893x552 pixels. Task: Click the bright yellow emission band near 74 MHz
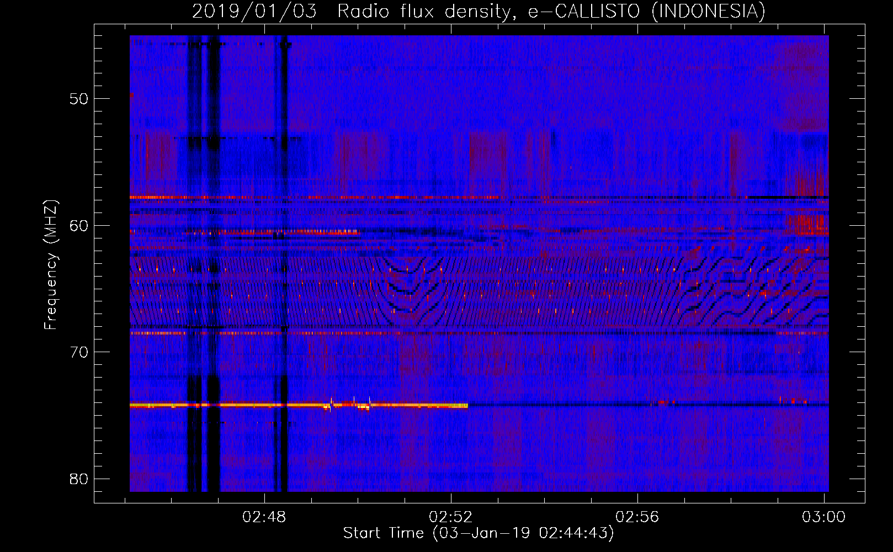tap(299, 405)
